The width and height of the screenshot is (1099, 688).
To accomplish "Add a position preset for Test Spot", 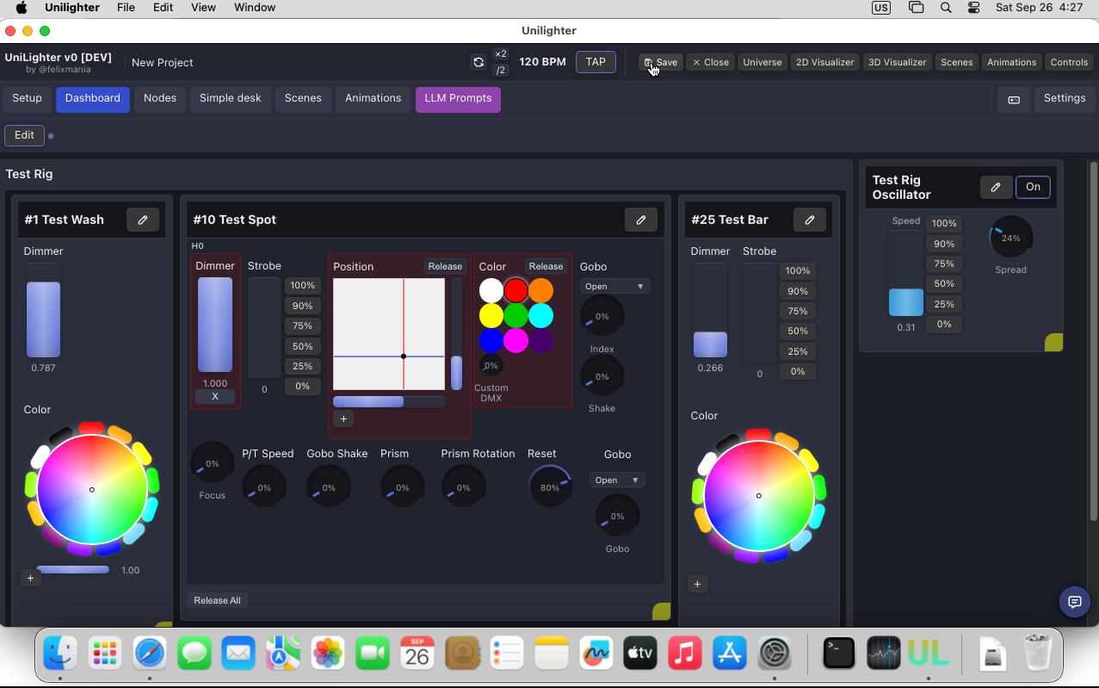I will [x=343, y=418].
